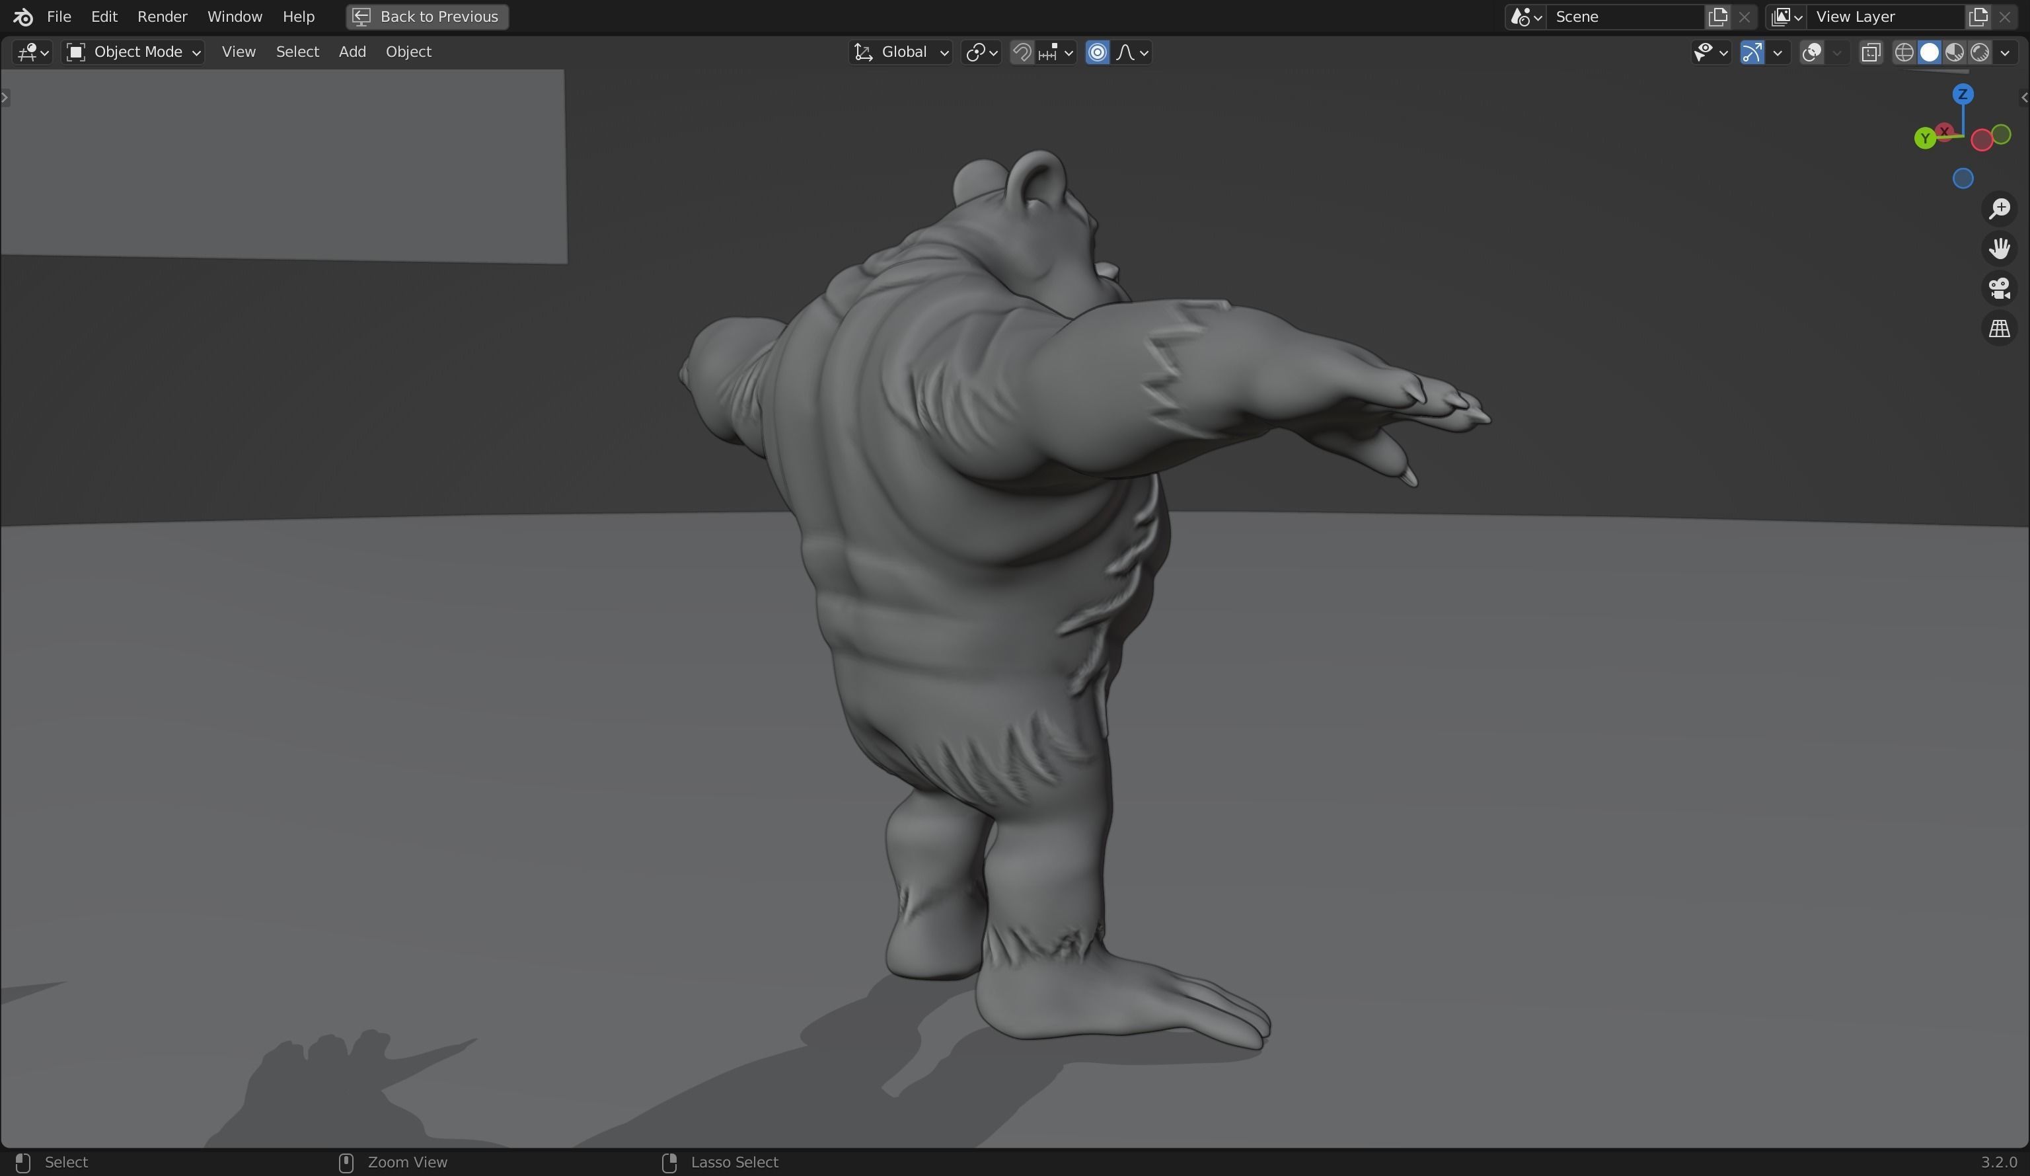Image resolution: width=2030 pixels, height=1176 pixels.
Task: Click the Zoom View mouse icon in status bar
Action: [x=346, y=1162]
